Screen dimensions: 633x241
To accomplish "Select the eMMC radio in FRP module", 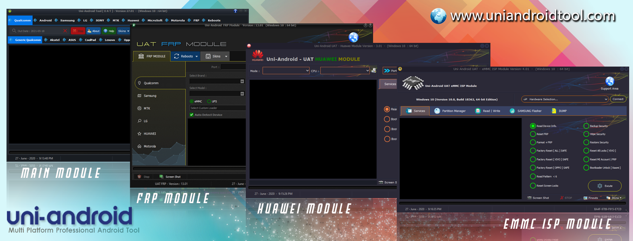I will click(x=192, y=101).
